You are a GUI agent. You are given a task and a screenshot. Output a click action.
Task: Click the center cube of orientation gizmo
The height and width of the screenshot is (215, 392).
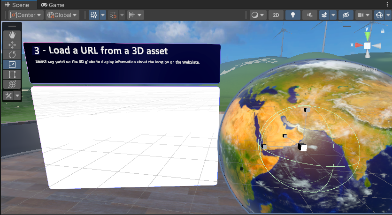tap(367, 45)
